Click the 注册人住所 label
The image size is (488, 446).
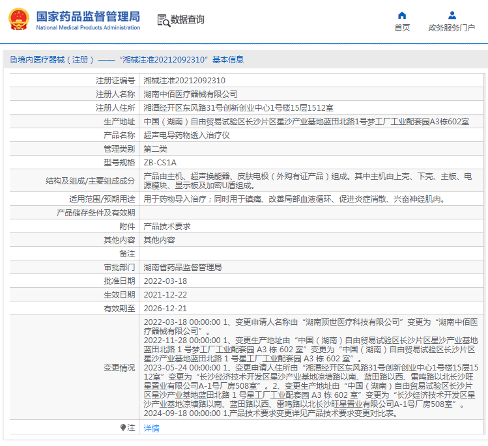coord(115,108)
